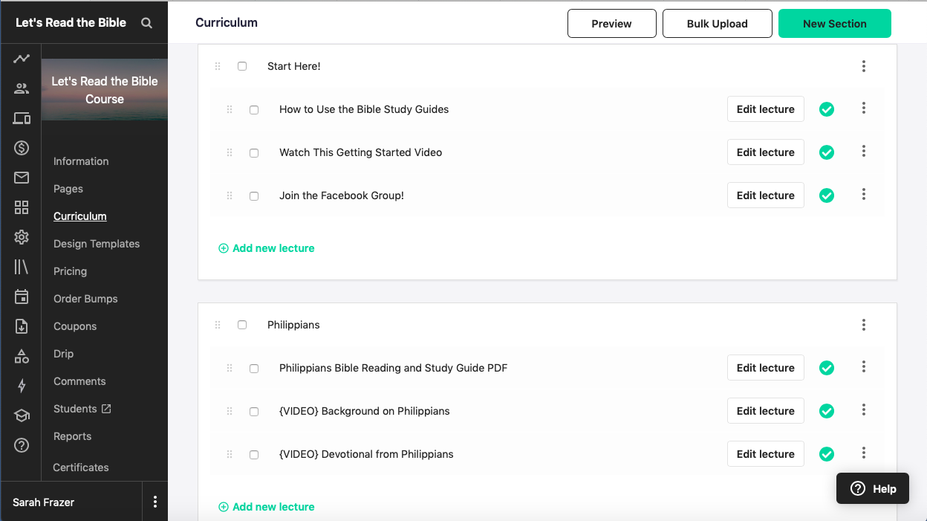
Task: Open the three-dot menu for Watch This Getting Started Video
Action: click(x=864, y=152)
